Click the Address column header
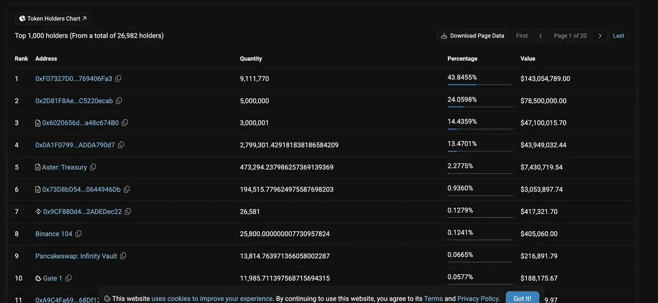 pos(46,59)
